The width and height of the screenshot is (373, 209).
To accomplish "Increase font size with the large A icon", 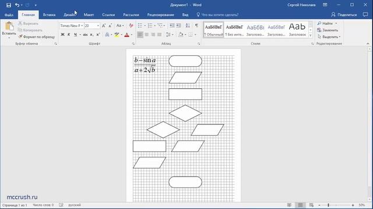I will (x=104, y=26).
